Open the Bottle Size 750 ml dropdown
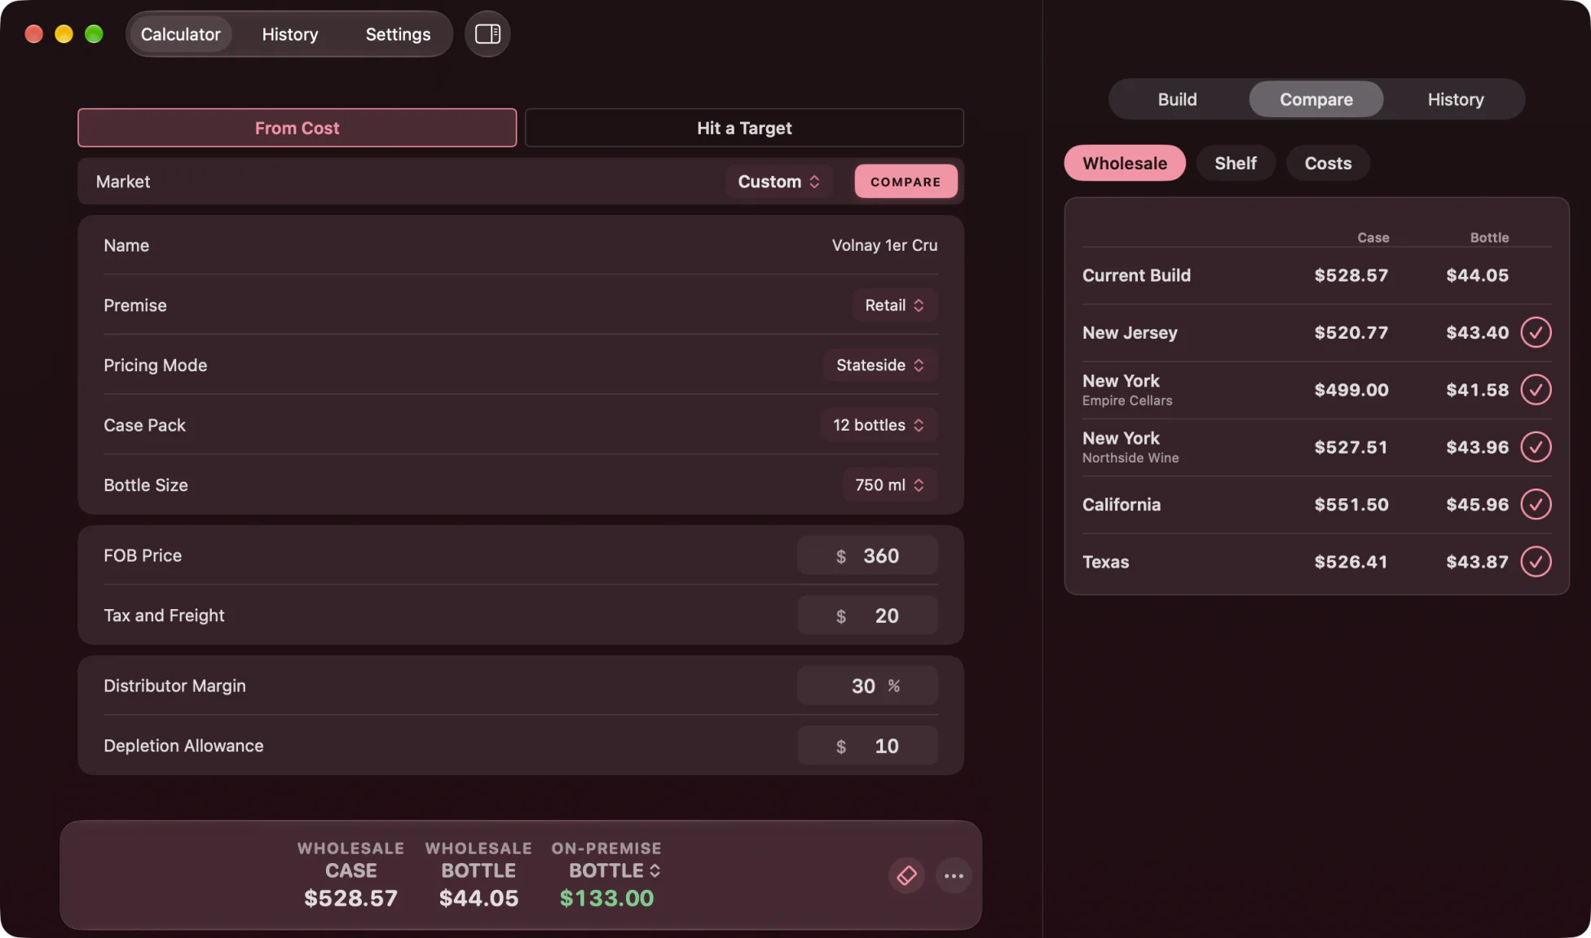1591x938 pixels. [x=889, y=485]
